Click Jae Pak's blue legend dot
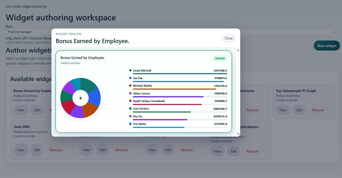 coord(130,78)
